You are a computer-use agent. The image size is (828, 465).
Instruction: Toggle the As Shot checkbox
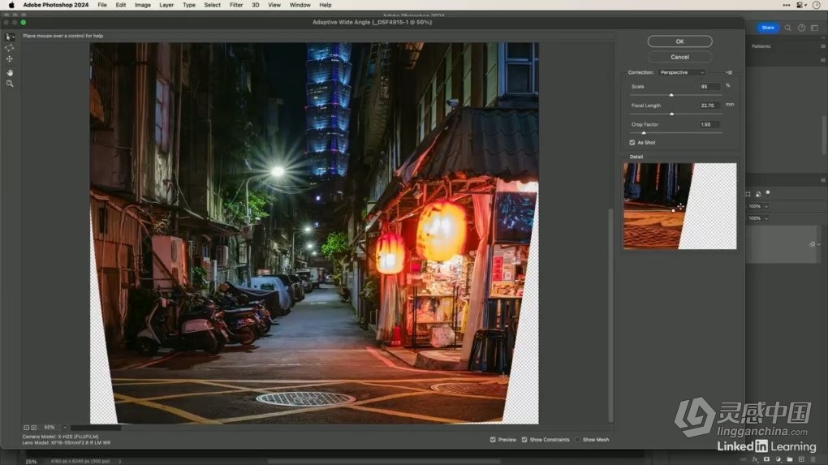point(632,143)
